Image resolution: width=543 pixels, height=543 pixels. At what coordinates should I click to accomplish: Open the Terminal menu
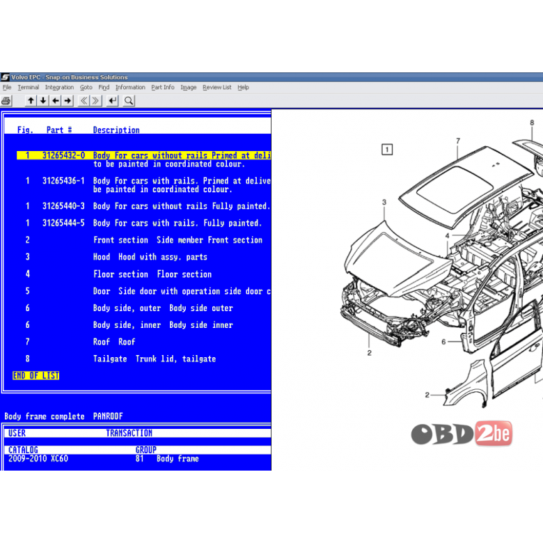point(28,87)
